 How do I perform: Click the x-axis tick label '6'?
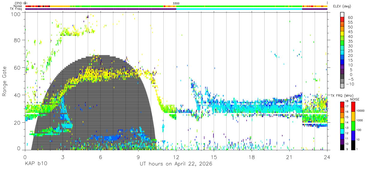point(101,157)
